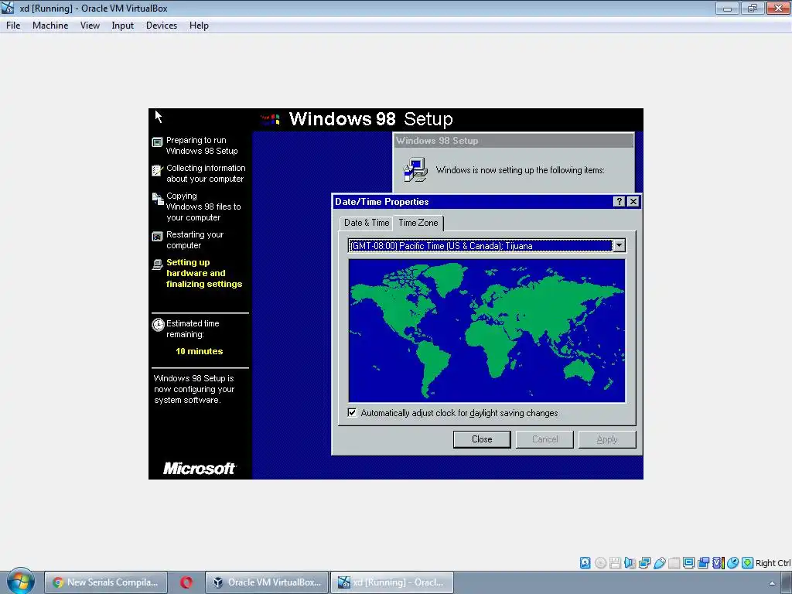This screenshot has width=792, height=594.
Task: Click the Windows logo flag in Setup header
Action: click(x=271, y=119)
